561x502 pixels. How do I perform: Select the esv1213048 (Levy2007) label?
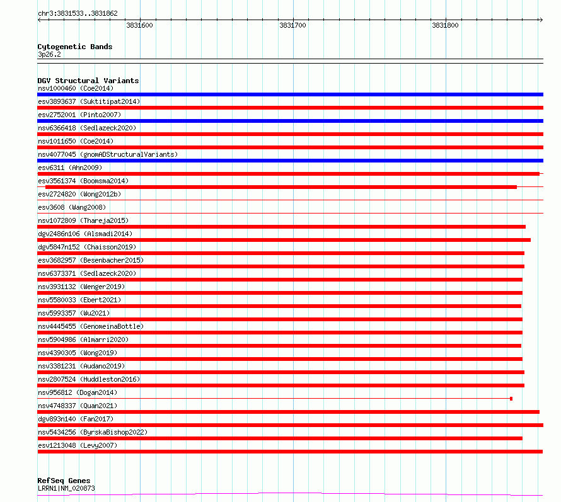pyautogui.click(x=78, y=445)
